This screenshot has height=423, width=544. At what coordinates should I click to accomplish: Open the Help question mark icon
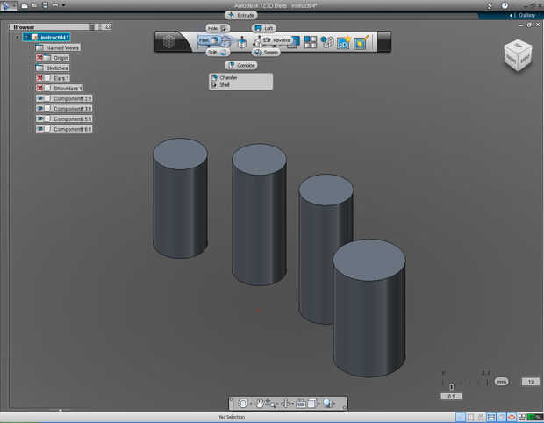tap(505, 5)
